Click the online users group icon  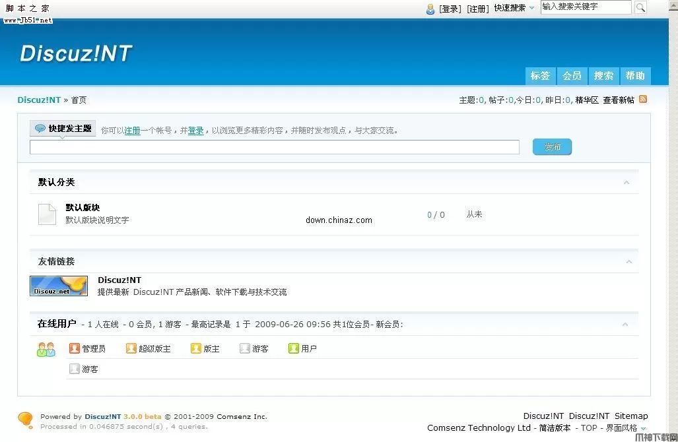click(46, 349)
